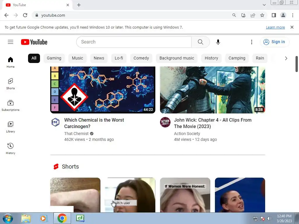Play the carcinogen chemistry video thumbnail
299x224 pixels.
click(x=103, y=90)
